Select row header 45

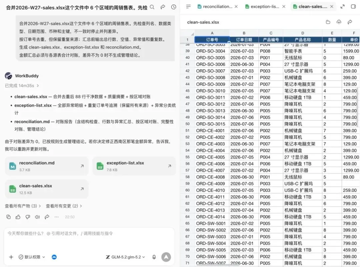coord(188,91)
